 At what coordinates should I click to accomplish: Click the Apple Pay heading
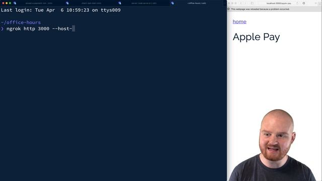click(x=256, y=37)
